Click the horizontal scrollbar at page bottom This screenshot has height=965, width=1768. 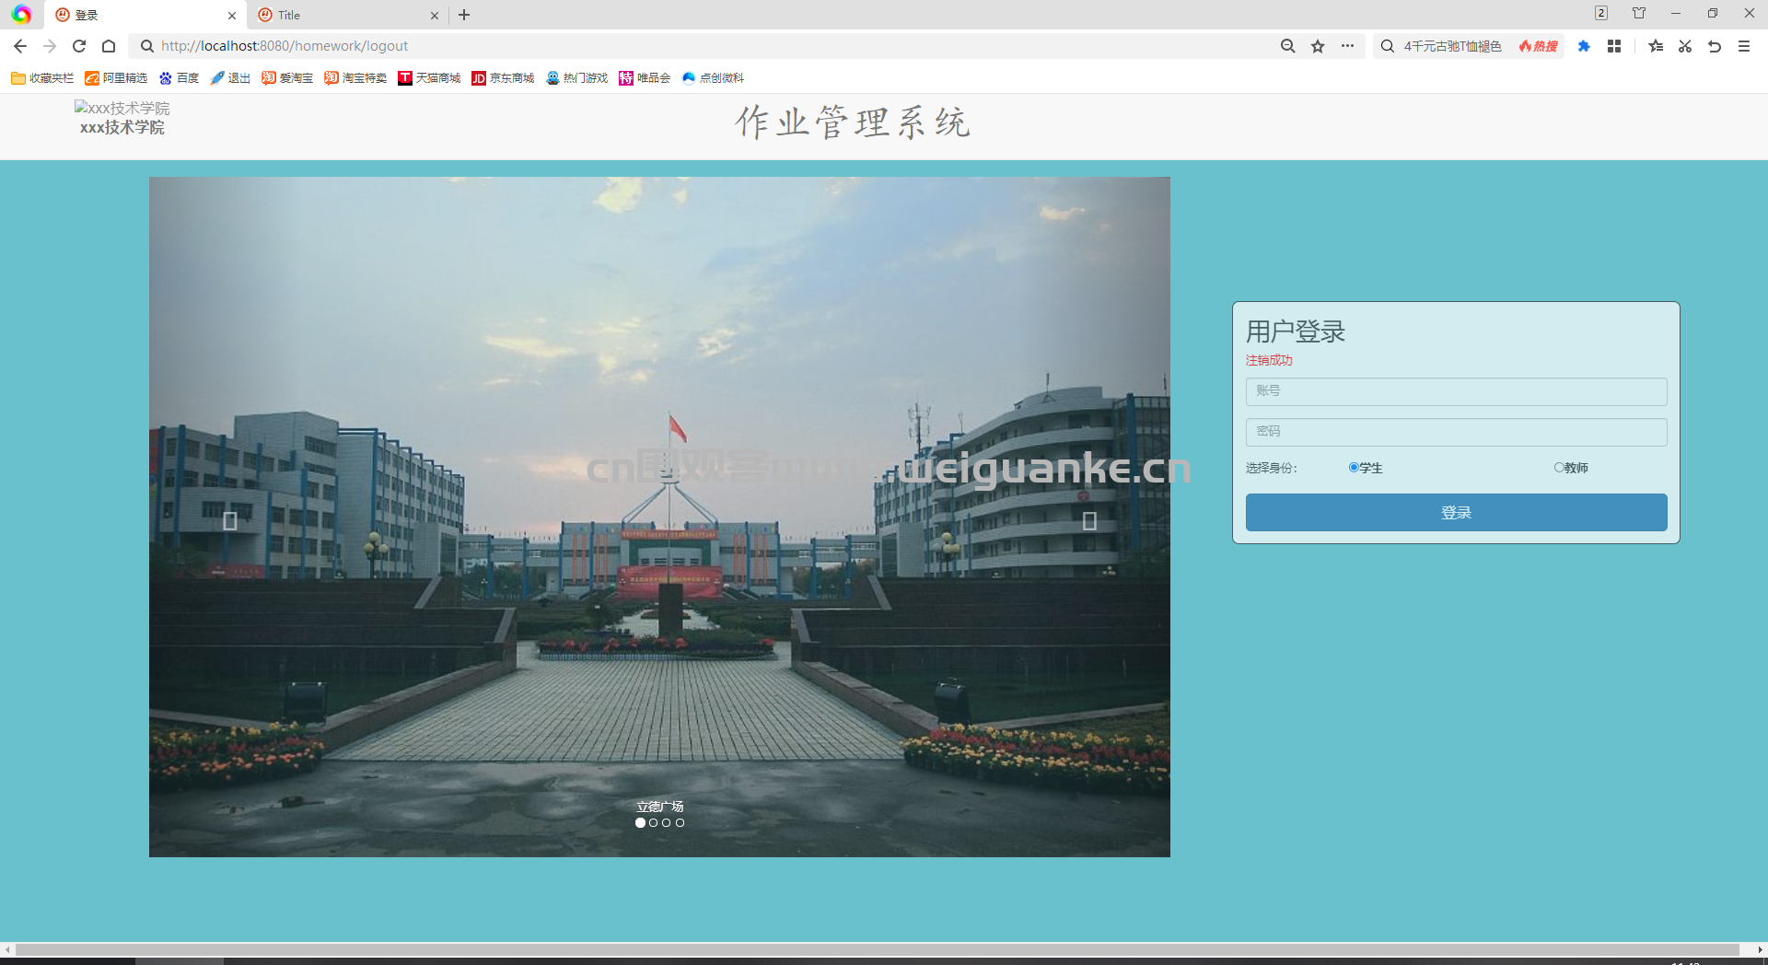coord(877,949)
